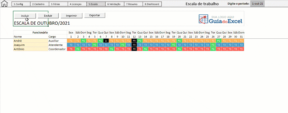
Task: Select day number 22 header
Action: pyautogui.click(x=190, y=37)
